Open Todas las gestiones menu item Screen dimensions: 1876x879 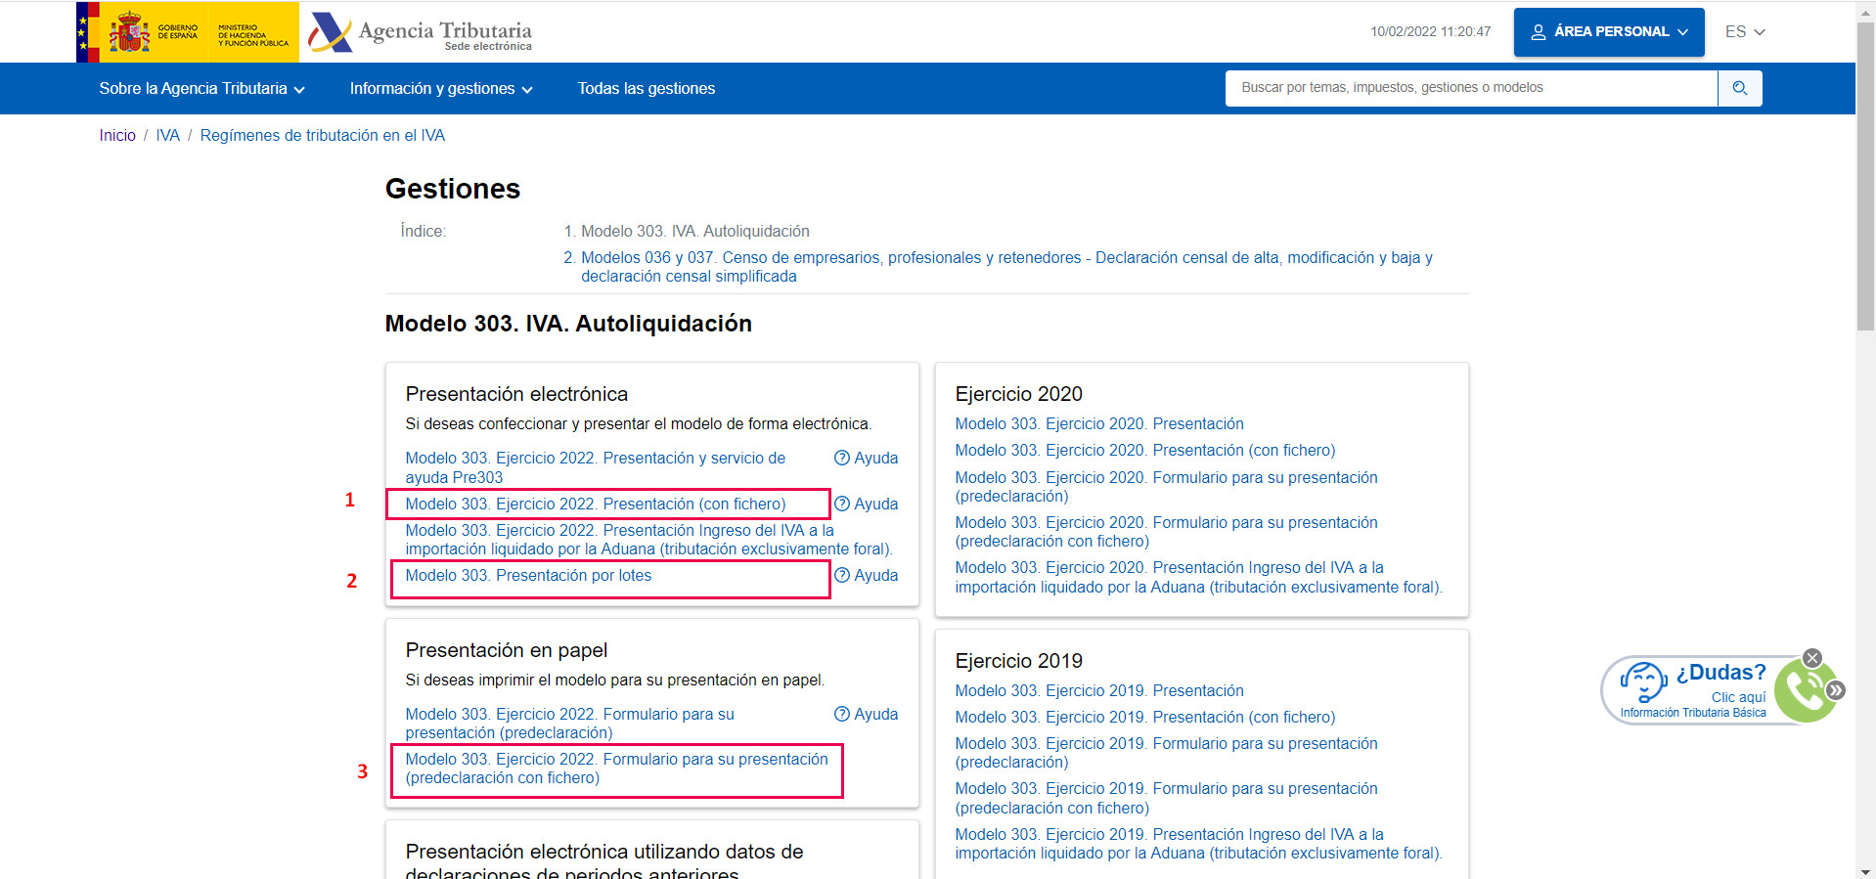tap(646, 89)
